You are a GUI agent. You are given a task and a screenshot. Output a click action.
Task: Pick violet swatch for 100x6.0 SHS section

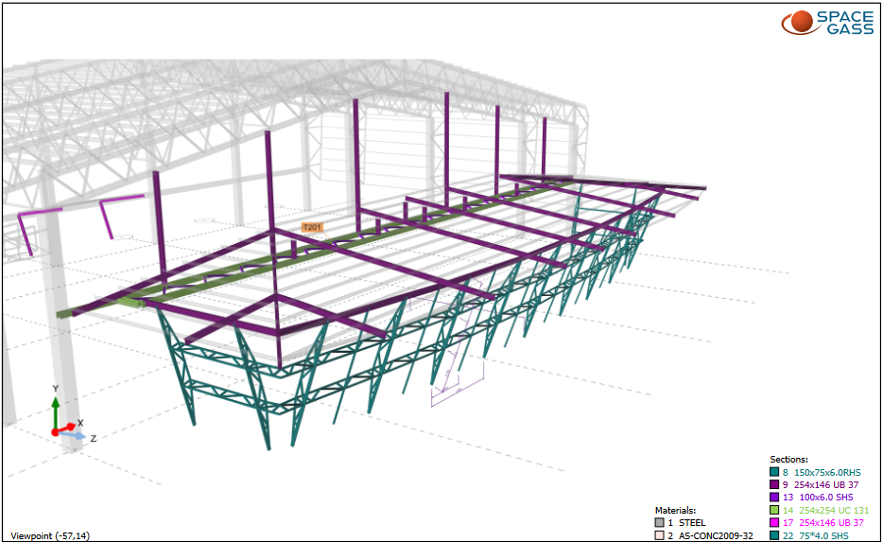pyautogui.click(x=774, y=498)
